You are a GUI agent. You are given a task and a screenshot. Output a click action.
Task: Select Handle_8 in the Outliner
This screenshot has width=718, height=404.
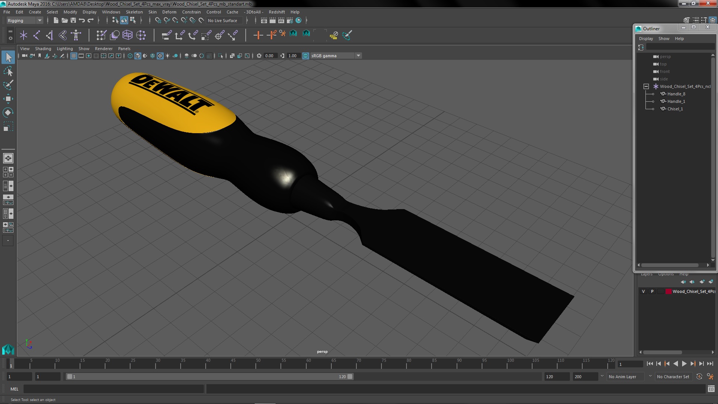click(x=676, y=94)
